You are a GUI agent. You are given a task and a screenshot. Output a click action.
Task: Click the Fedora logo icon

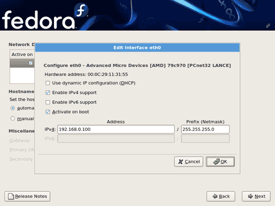point(81,10)
